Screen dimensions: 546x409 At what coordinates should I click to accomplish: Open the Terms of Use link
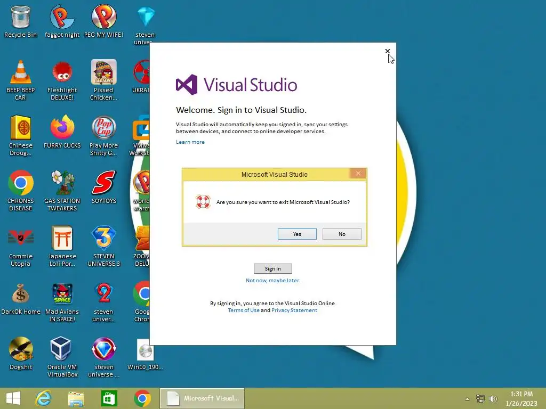point(244,310)
